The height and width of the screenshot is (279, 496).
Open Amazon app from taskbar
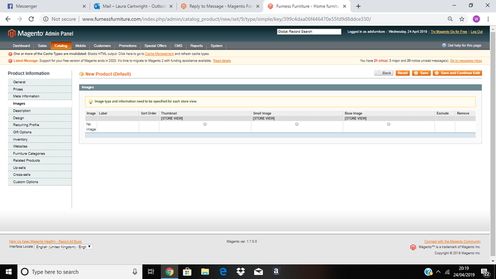pos(276,272)
